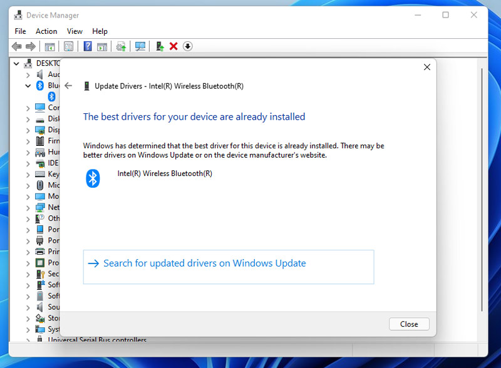Open the Action menu
This screenshot has width=501, height=368.
click(46, 31)
